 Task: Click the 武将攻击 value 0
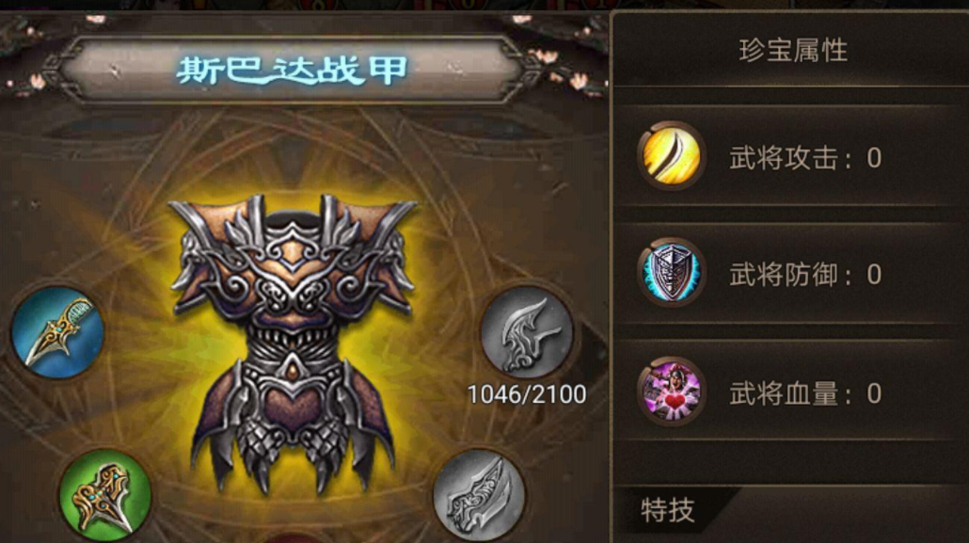(874, 158)
